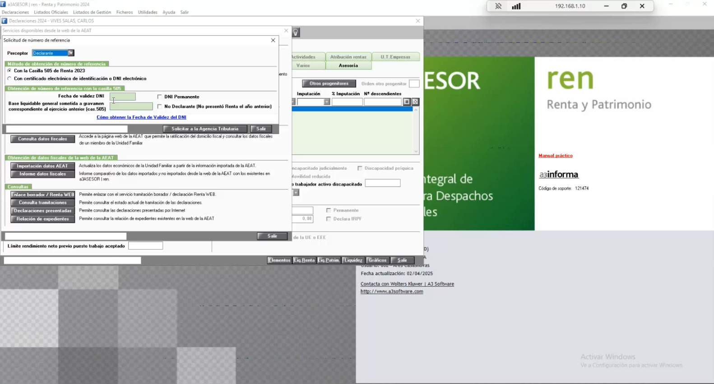This screenshot has width=714, height=384.
Task: Click the lightbulb help icon
Action: 296,32
